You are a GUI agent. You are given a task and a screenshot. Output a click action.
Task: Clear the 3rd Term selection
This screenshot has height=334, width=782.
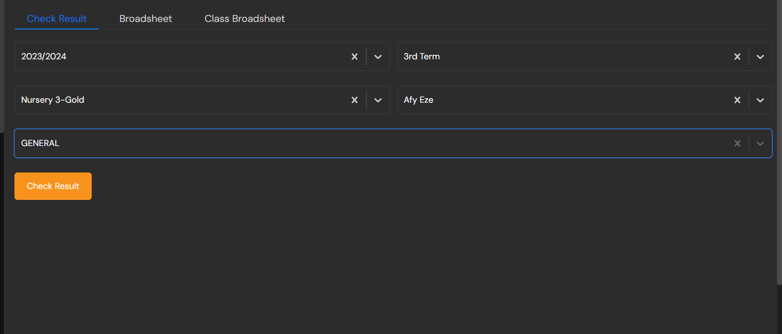(737, 57)
